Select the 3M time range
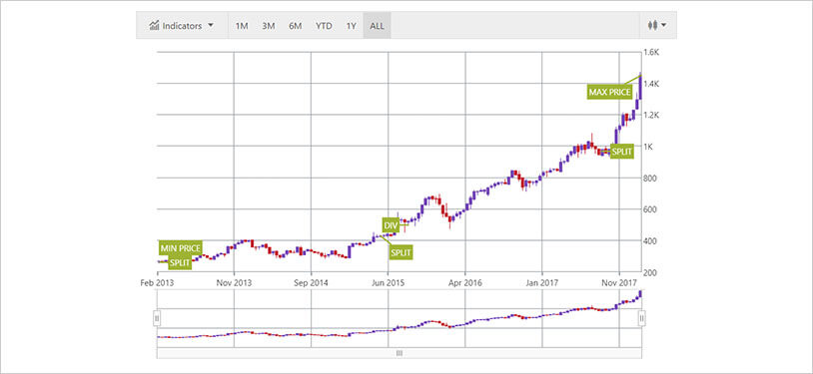Viewport: 813px width, 374px height. (x=268, y=25)
